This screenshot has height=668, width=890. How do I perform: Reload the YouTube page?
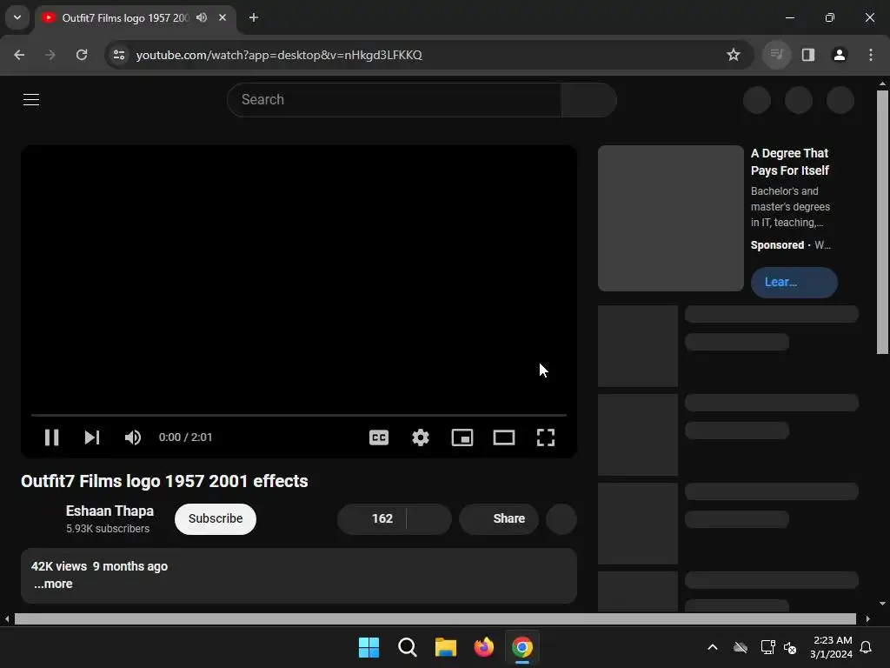click(x=82, y=55)
